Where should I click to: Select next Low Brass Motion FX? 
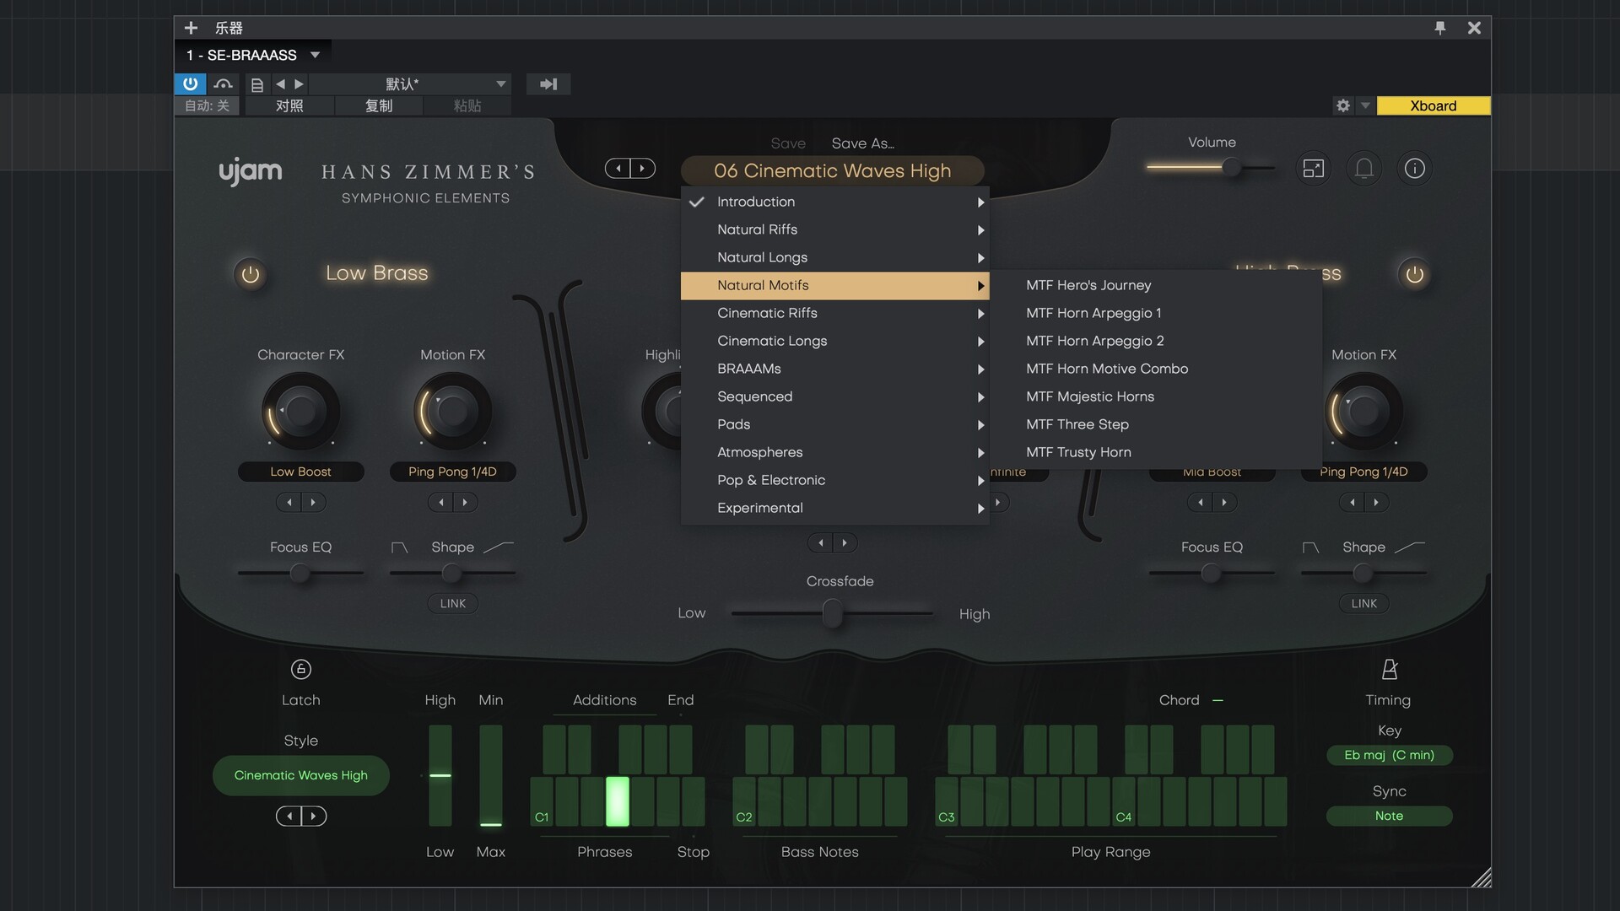tap(465, 502)
